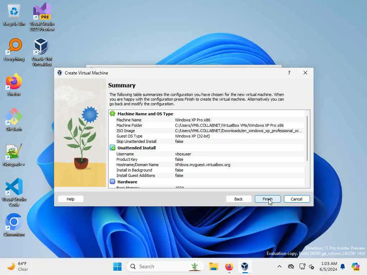Select the Visual Studio Code desktop icon
The height and width of the screenshot is (275, 367).
tap(14, 192)
